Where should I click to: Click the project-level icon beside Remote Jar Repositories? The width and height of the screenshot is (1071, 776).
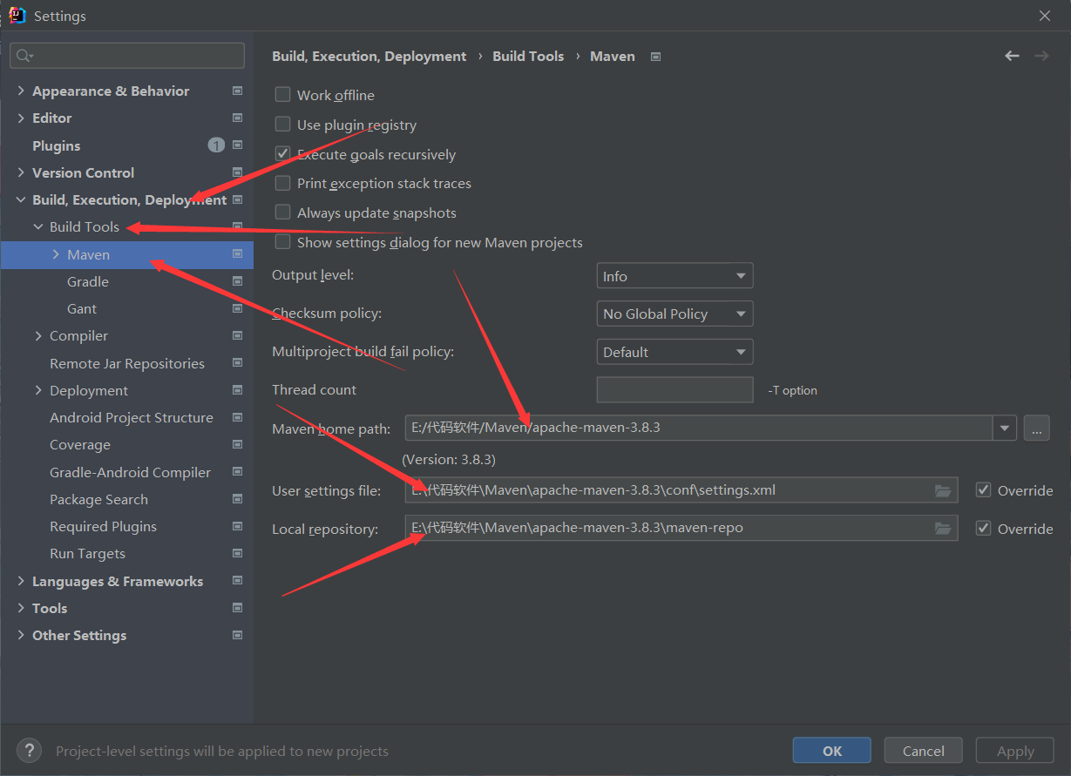[x=237, y=363]
